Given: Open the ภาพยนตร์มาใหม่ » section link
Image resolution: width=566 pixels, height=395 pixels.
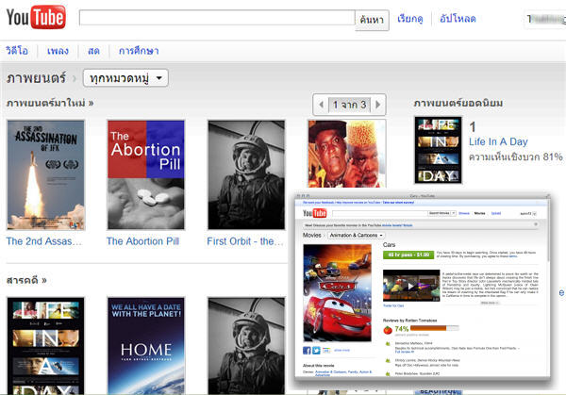Looking at the screenshot, I should pyautogui.click(x=50, y=103).
